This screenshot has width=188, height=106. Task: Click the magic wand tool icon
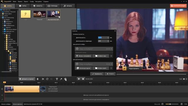(61, 79)
